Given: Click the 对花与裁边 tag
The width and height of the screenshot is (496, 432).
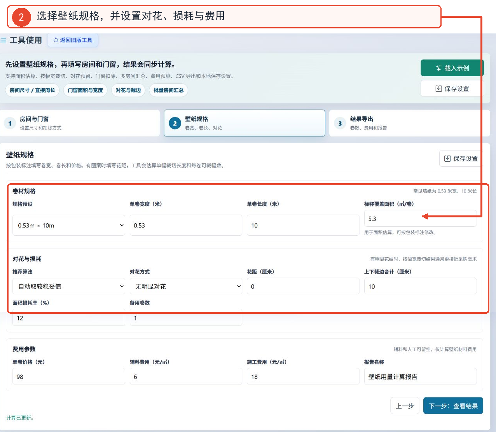Looking at the screenshot, I should [x=128, y=90].
